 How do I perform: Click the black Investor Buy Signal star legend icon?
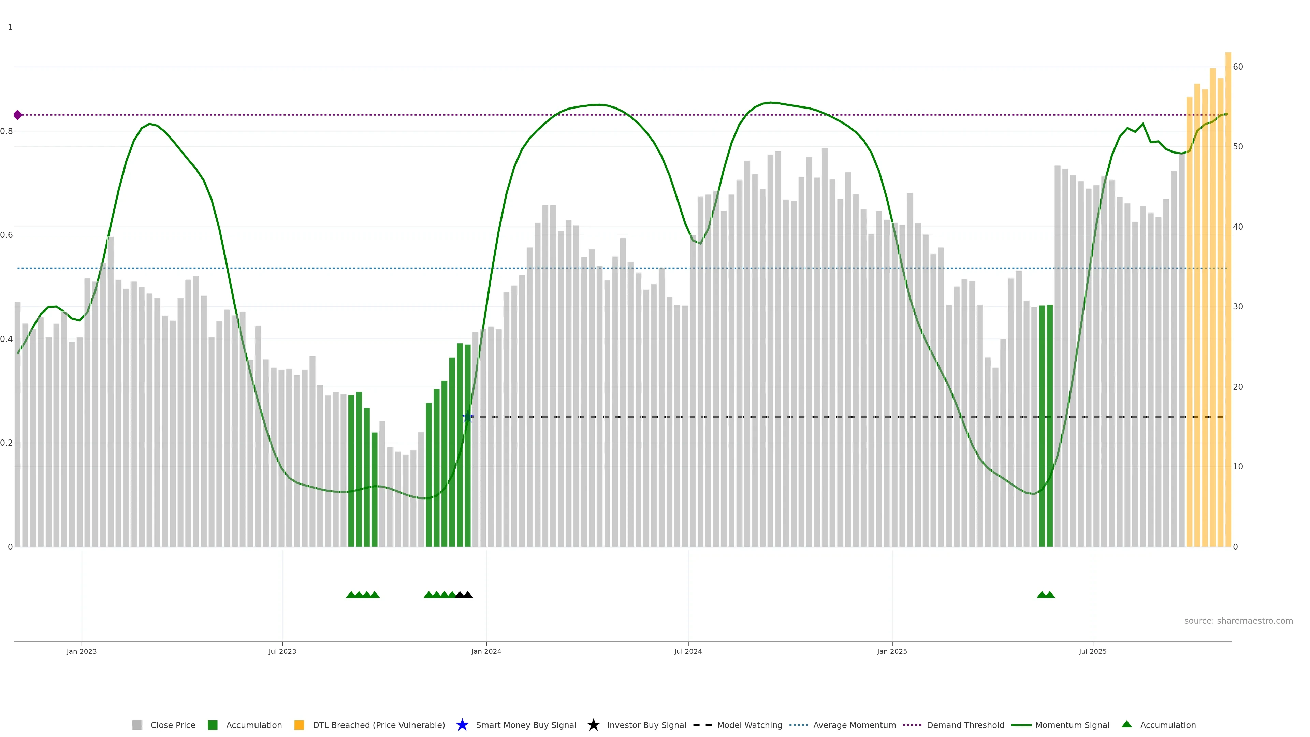tap(593, 725)
